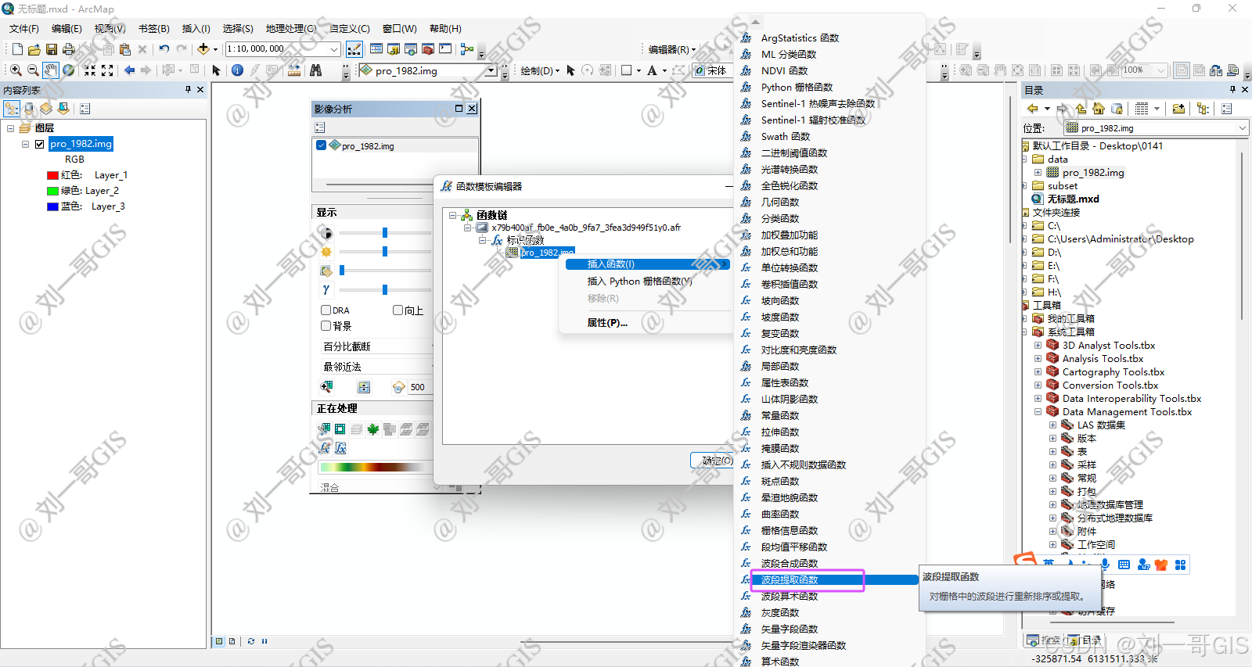Select 坡度函数 from function list
The image size is (1252, 667).
779,317
